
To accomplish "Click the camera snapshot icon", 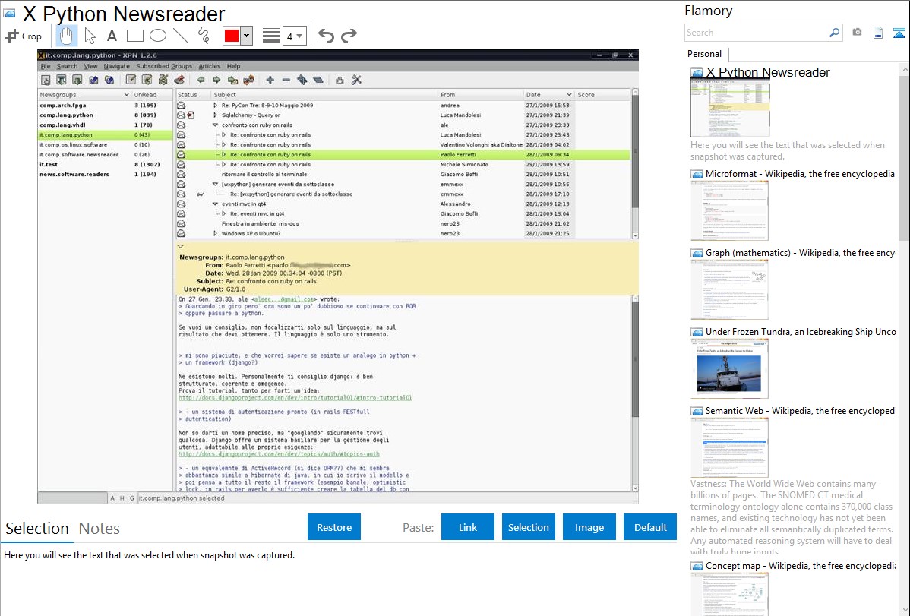I will [x=857, y=33].
